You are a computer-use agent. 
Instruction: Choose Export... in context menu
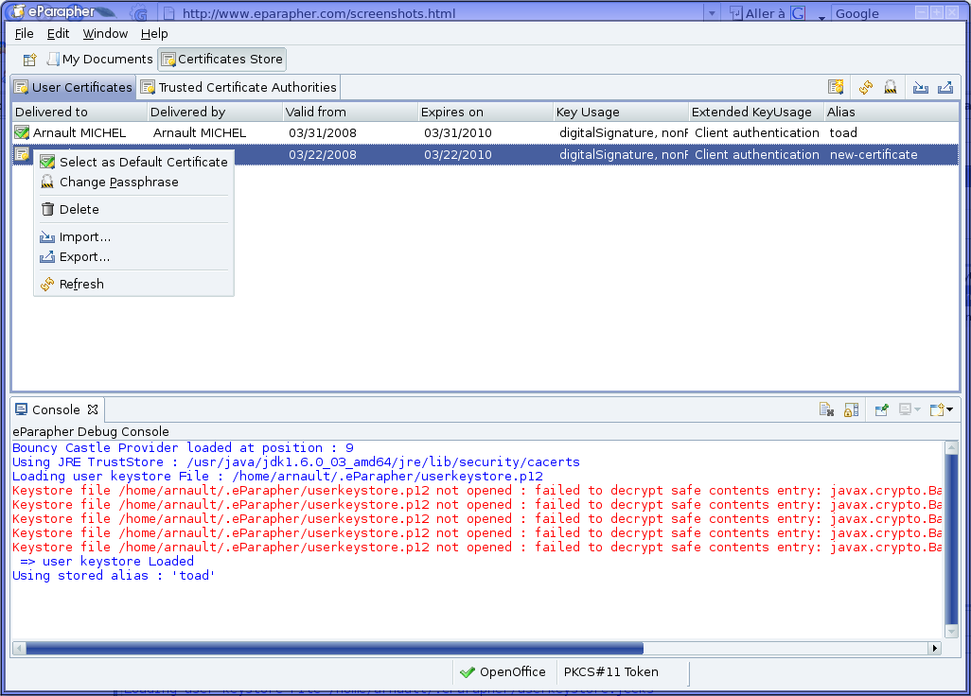133,257
